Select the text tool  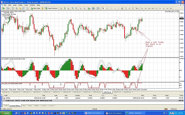(129, 8)
